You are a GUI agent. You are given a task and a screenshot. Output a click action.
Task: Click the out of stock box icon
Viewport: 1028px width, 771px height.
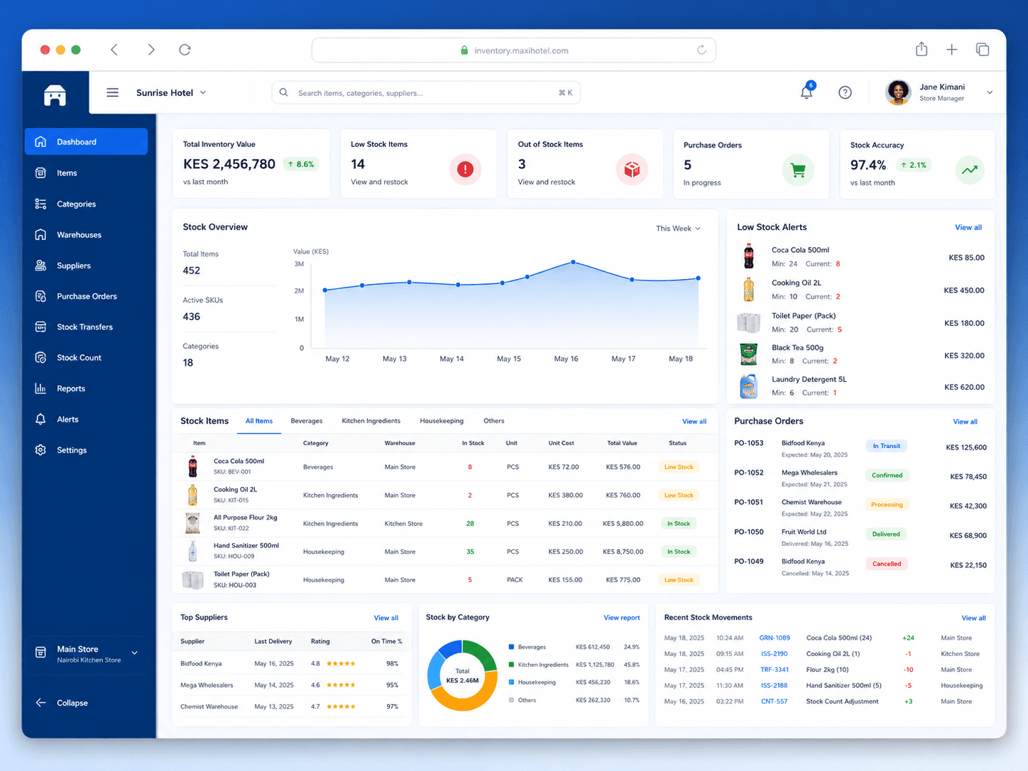coord(632,169)
